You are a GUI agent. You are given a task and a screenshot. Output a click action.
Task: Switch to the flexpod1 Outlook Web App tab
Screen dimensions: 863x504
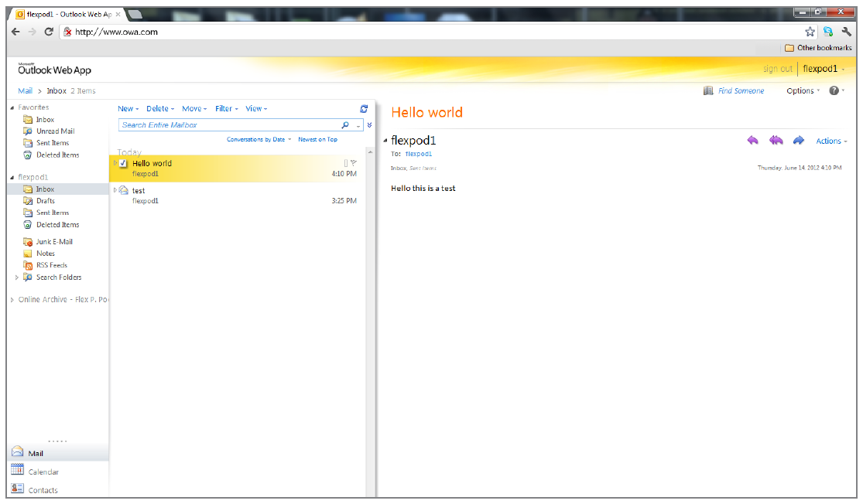(69, 14)
